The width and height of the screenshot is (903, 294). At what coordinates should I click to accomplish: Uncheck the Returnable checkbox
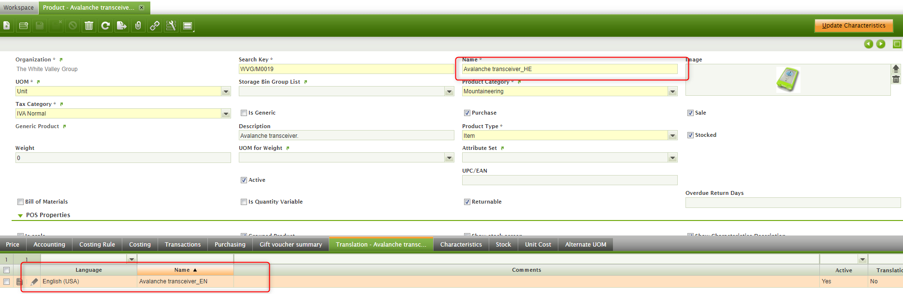click(467, 202)
